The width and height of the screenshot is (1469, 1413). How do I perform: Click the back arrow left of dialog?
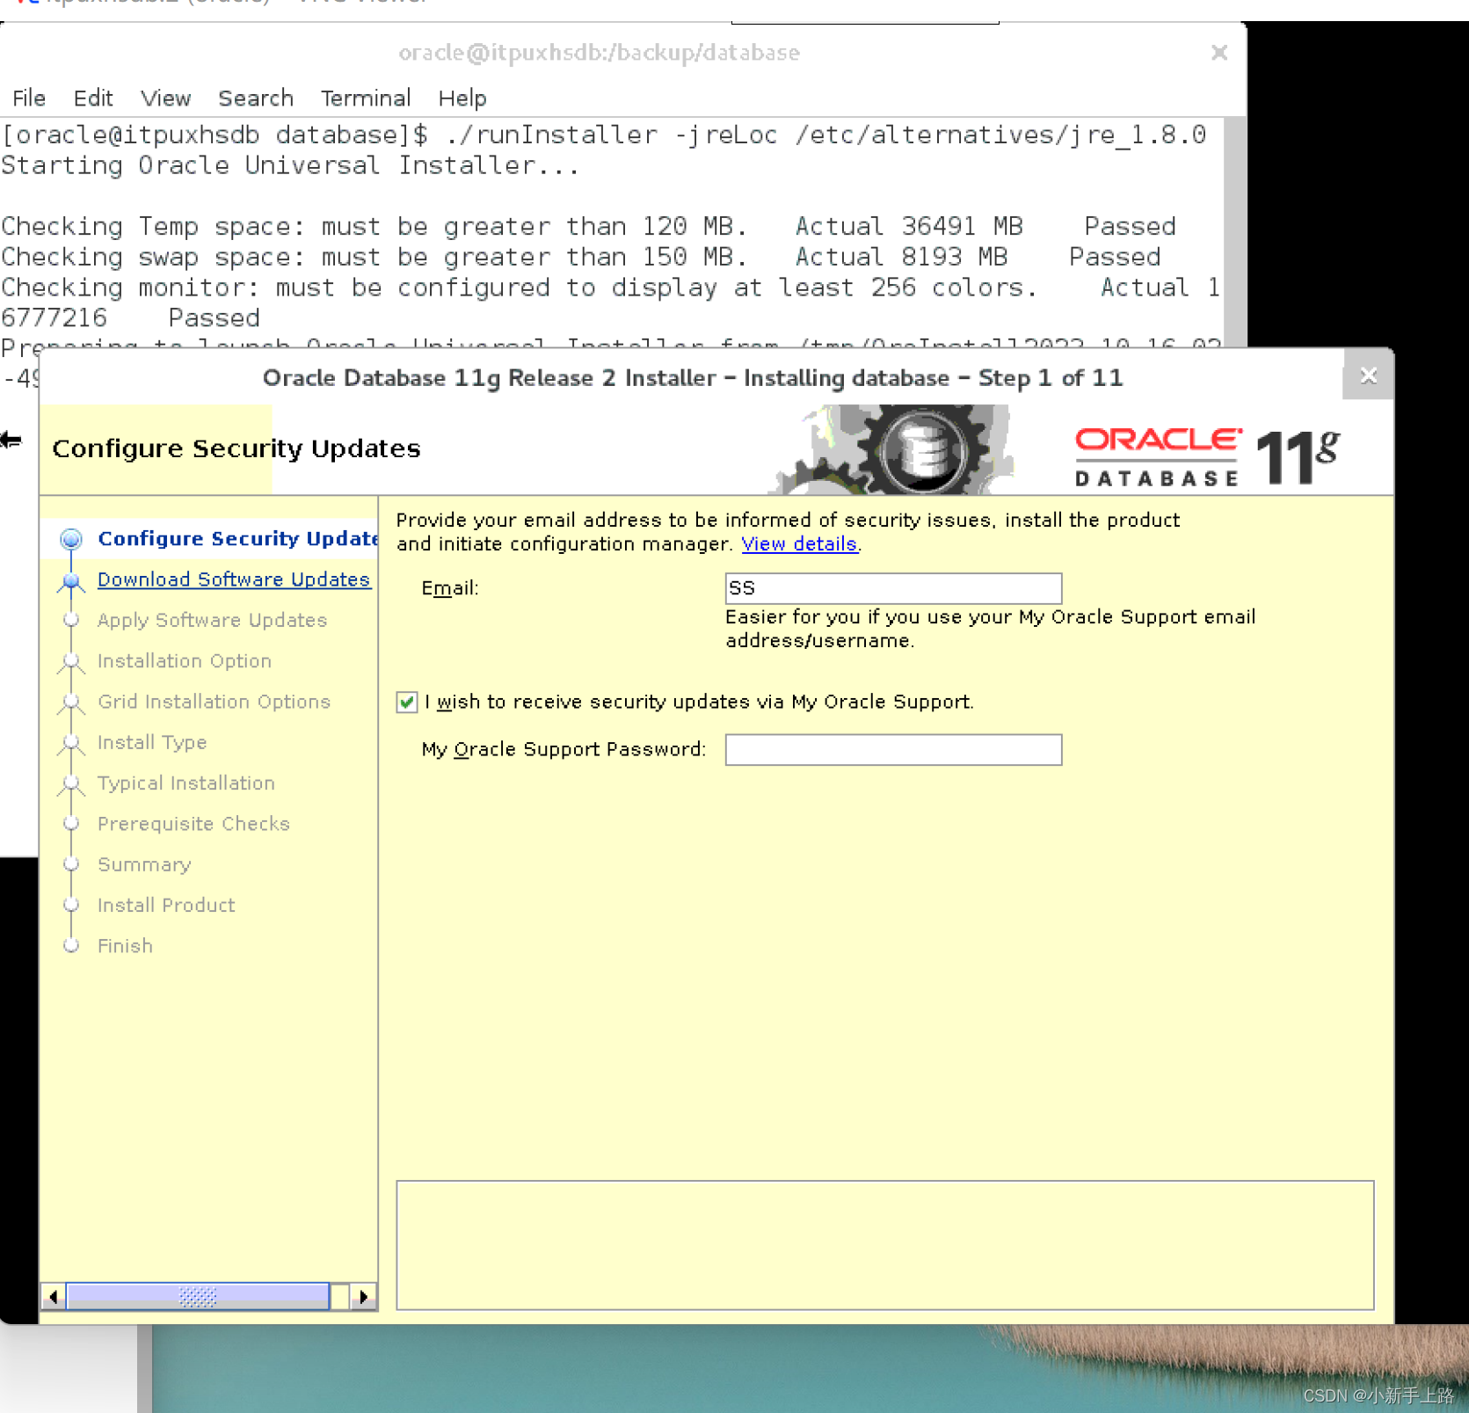click(x=11, y=441)
